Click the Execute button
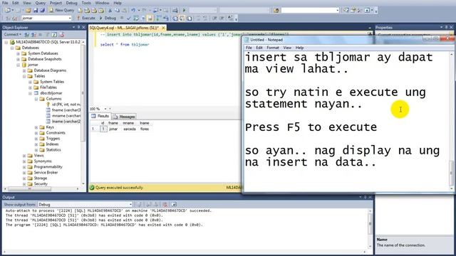The width and height of the screenshot is (456, 256). pos(86,18)
